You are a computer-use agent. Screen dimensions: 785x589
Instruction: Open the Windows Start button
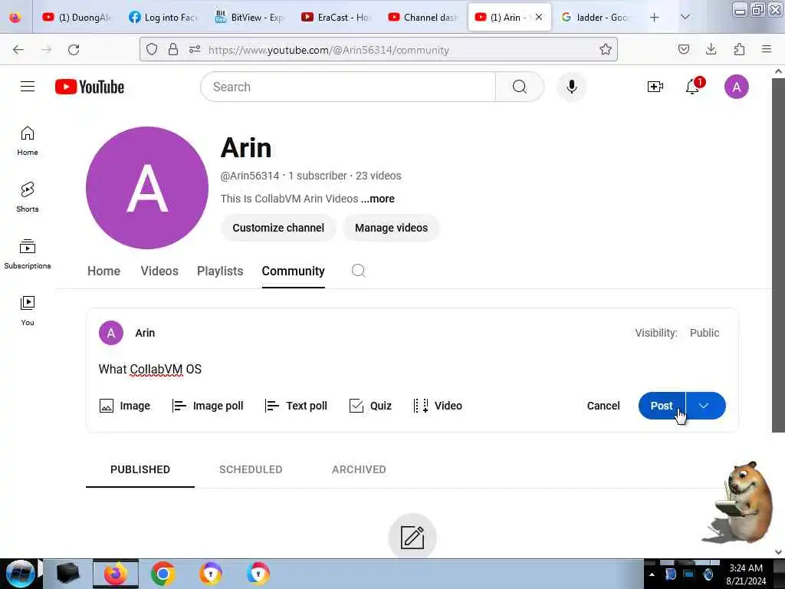[x=20, y=574]
